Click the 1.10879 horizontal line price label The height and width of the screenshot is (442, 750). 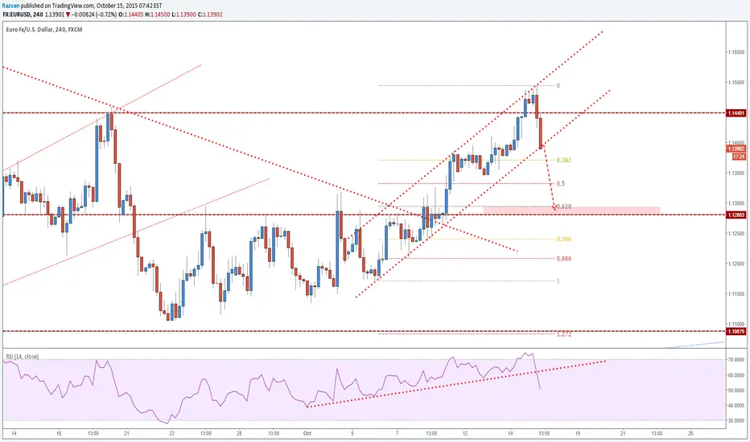pyautogui.click(x=736, y=331)
